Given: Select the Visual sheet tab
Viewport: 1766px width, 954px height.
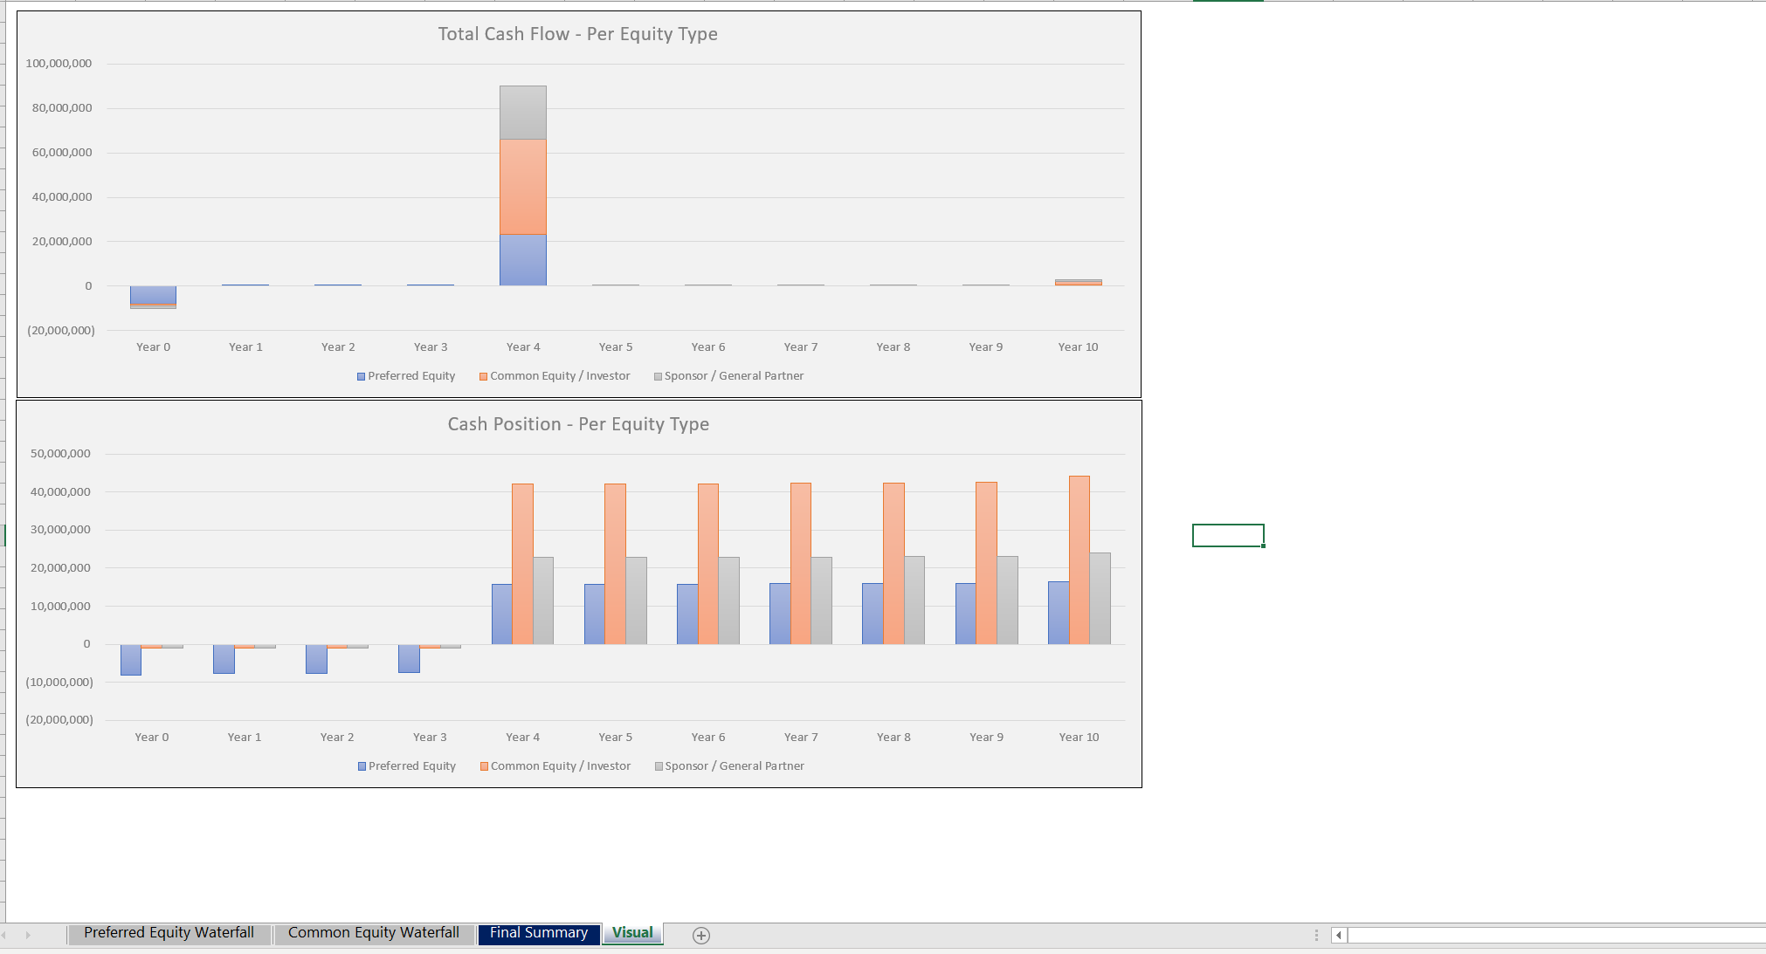Looking at the screenshot, I should (x=631, y=932).
